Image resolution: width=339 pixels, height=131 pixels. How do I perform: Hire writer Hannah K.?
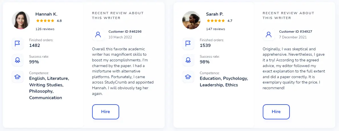pos(106,112)
